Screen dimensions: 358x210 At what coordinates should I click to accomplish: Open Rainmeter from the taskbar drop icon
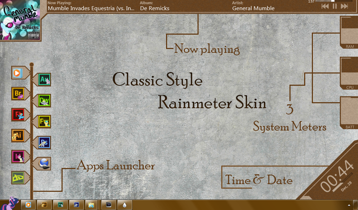(125, 205)
